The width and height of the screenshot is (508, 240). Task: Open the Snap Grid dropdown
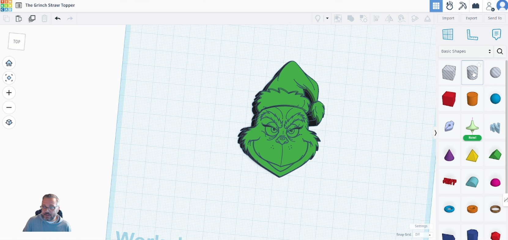(423, 234)
